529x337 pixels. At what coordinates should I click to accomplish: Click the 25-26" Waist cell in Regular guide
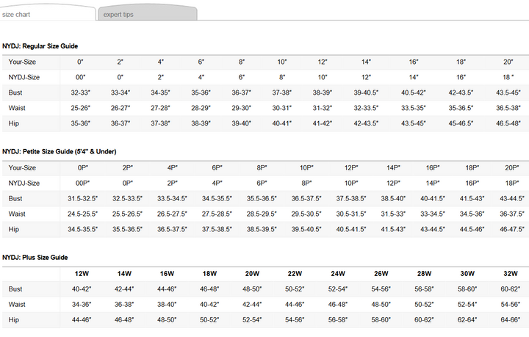click(80, 108)
